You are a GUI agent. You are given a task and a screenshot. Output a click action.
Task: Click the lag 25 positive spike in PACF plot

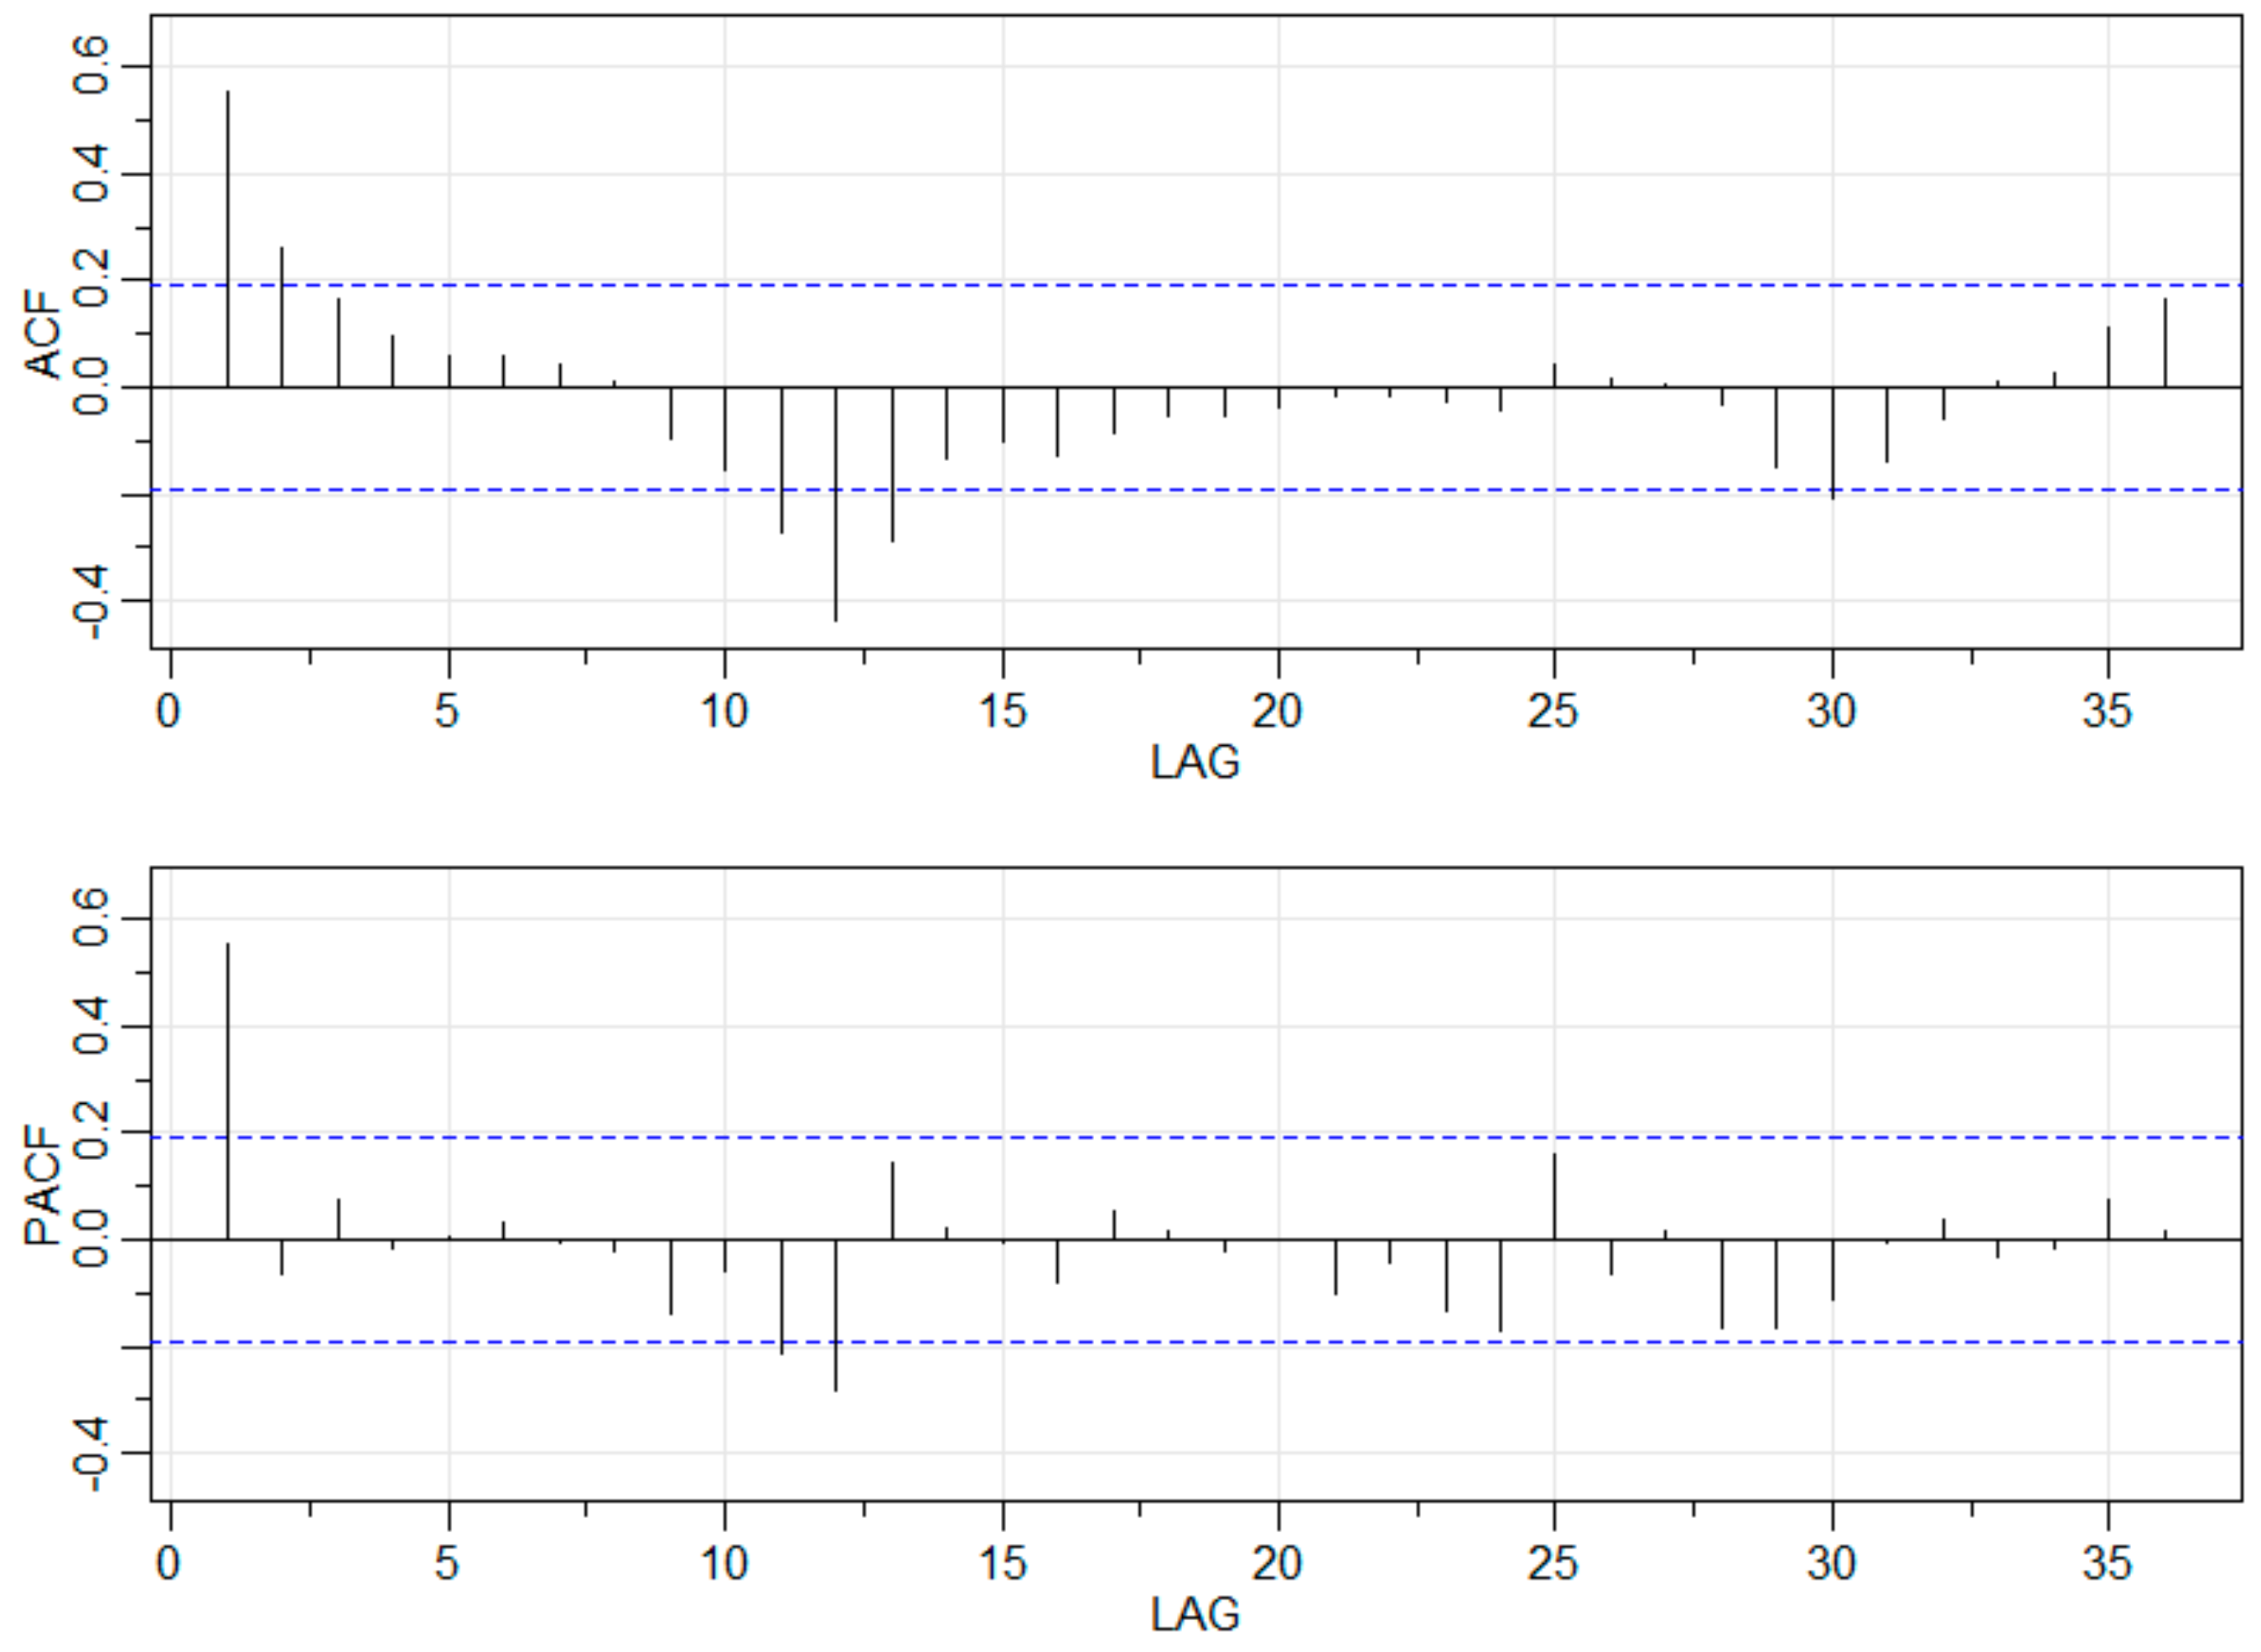point(1554,1196)
